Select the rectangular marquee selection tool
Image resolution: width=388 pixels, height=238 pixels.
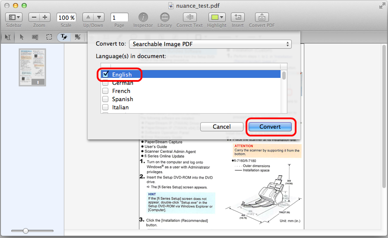(x=49, y=37)
